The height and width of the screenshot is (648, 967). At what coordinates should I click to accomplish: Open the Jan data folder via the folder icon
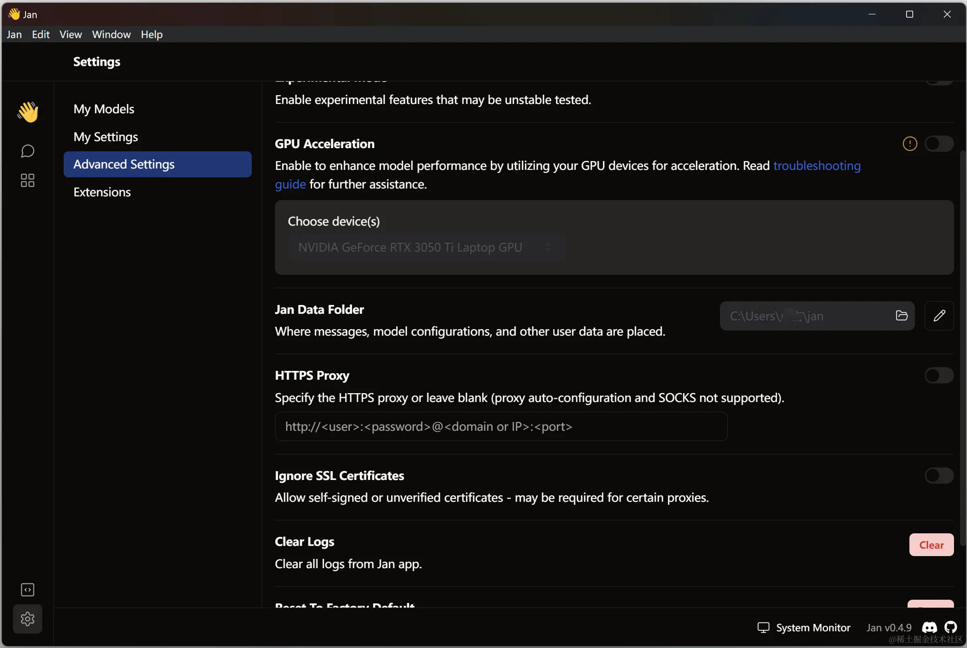point(902,316)
